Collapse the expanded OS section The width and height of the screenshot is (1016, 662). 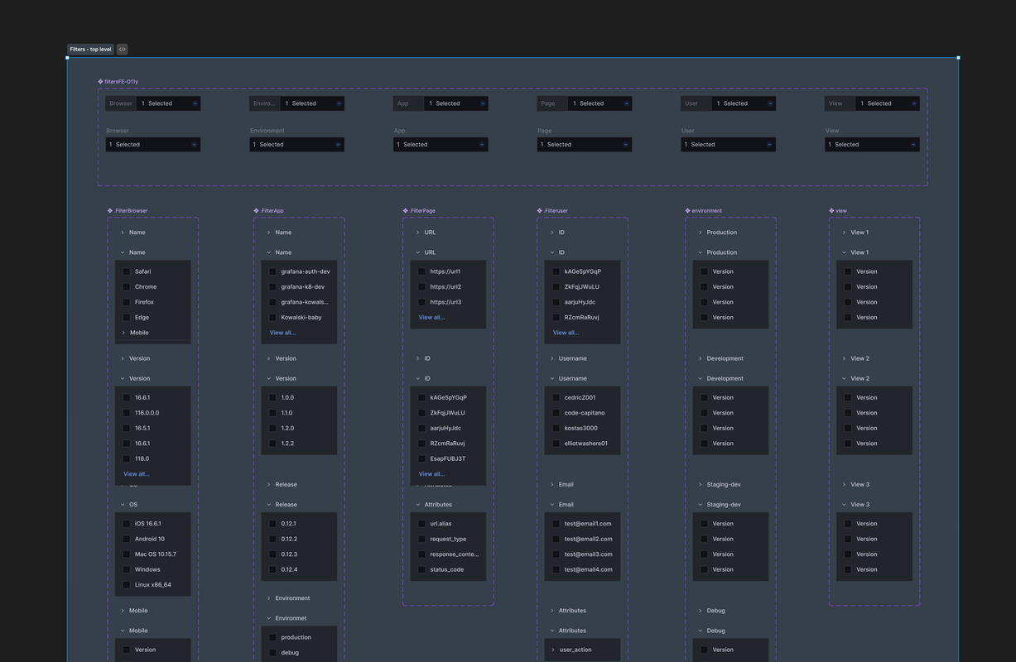[123, 505]
